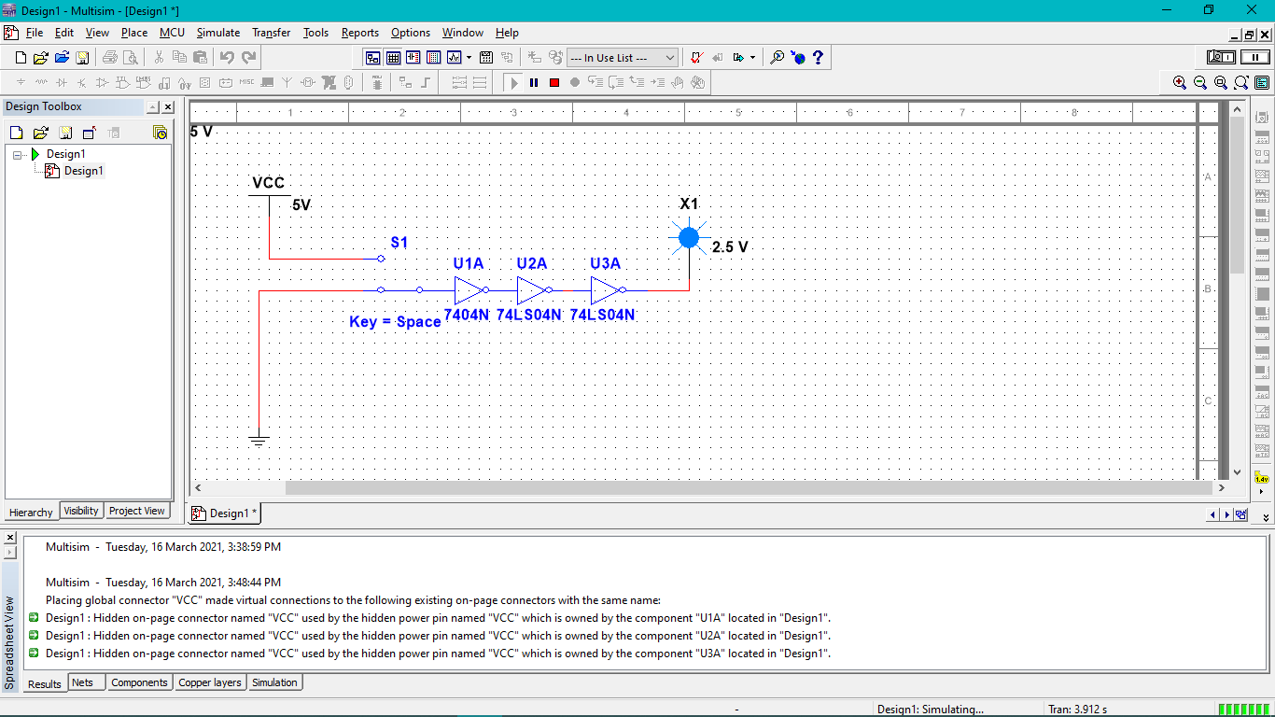This screenshot has width=1275, height=717.
Task: Open the Grapher view icon
Action: [455, 58]
